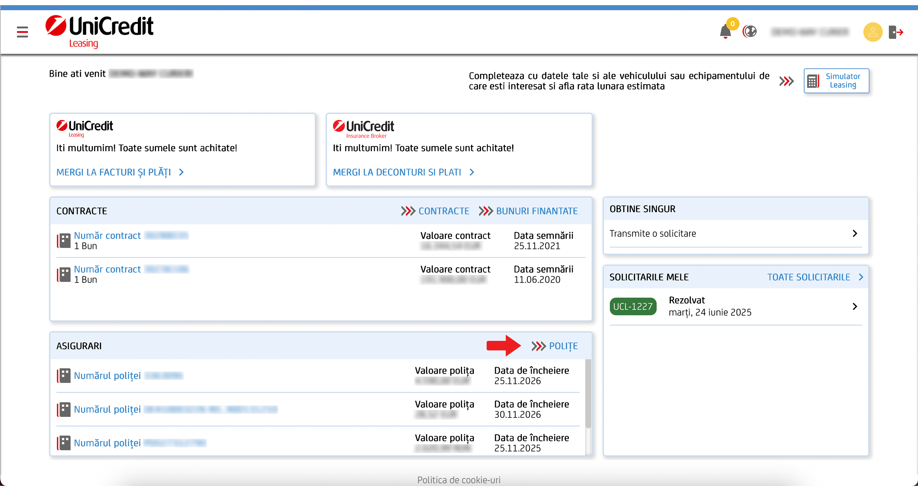The height and width of the screenshot is (491, 918).
Task: Click chevron after DECONTURI SI PLATI
Action: pyautogui.click(x=472, y=172)
